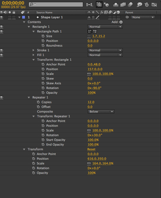Hide Stroke 1 eye

pyautogui.click(x=1, y=50)
